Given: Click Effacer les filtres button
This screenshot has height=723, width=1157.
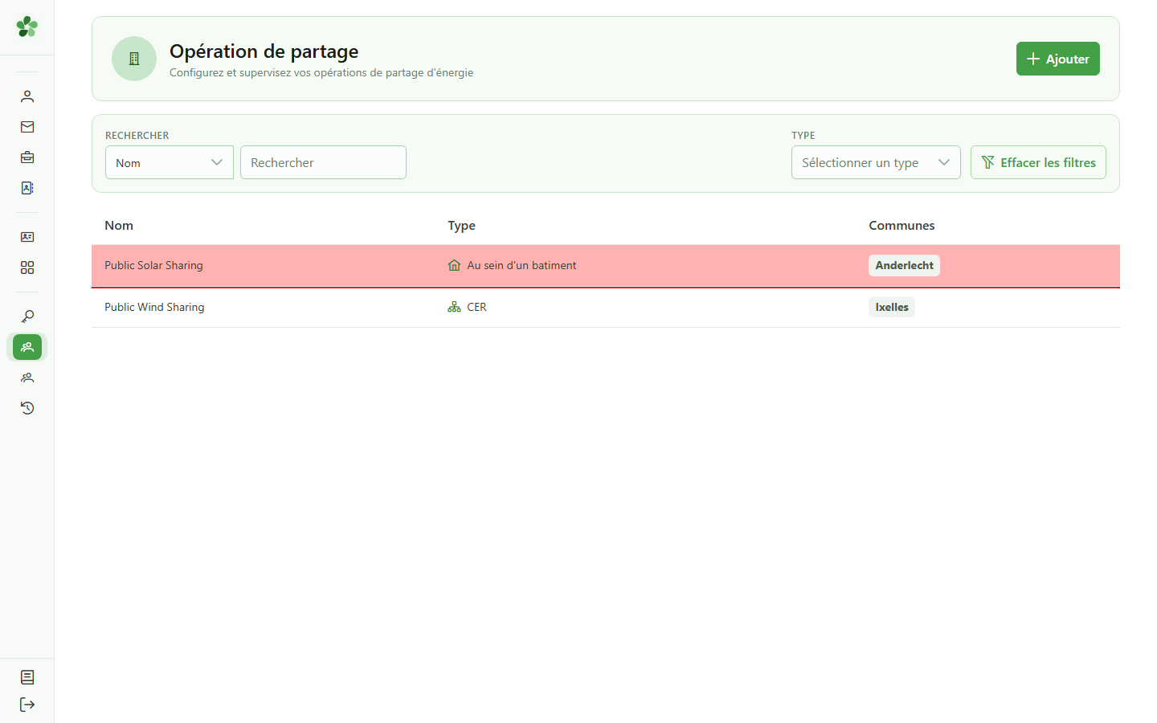Looking at the screenshot, I should pyautogui.click(x=1038, y=162).
